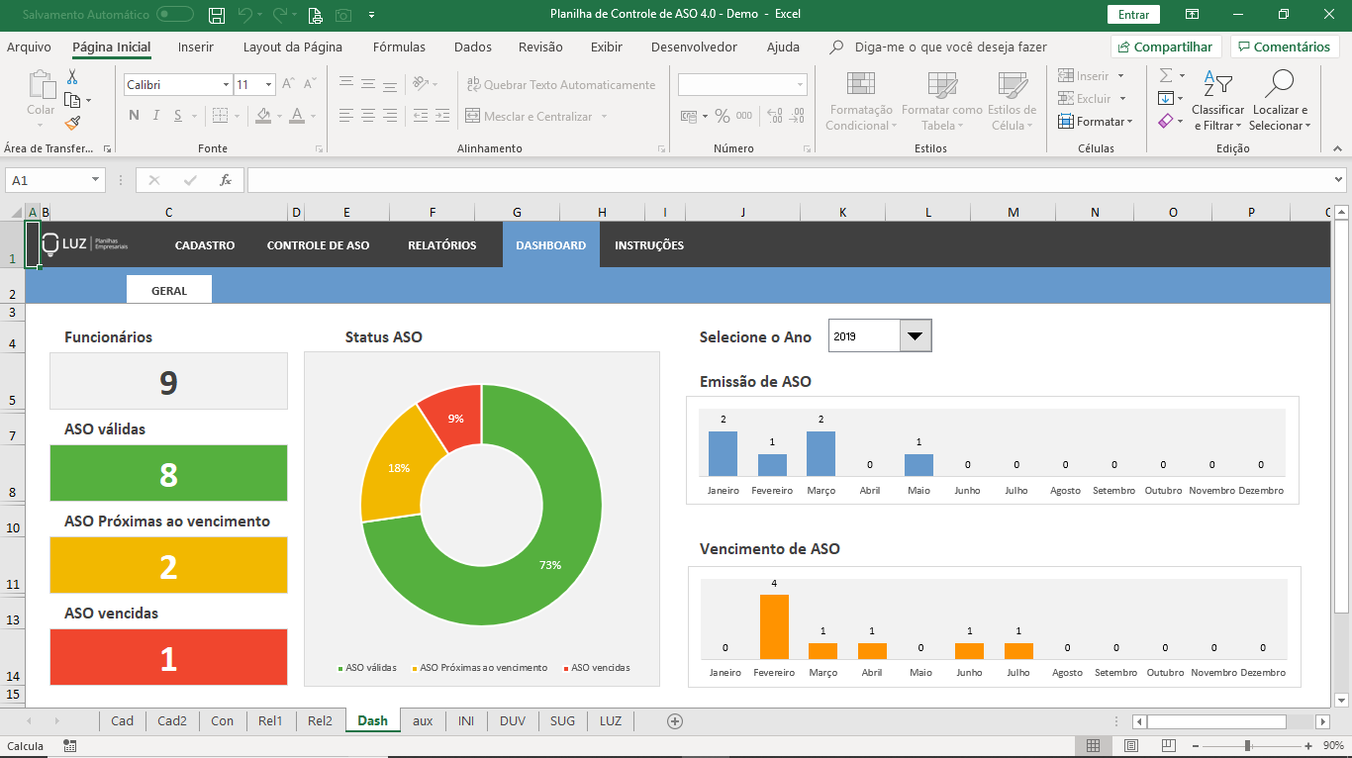The height and width of the screenshot is (758, 1352).
Task: Open the Fórmulas ribbon tab
Action: coord(399,47)
